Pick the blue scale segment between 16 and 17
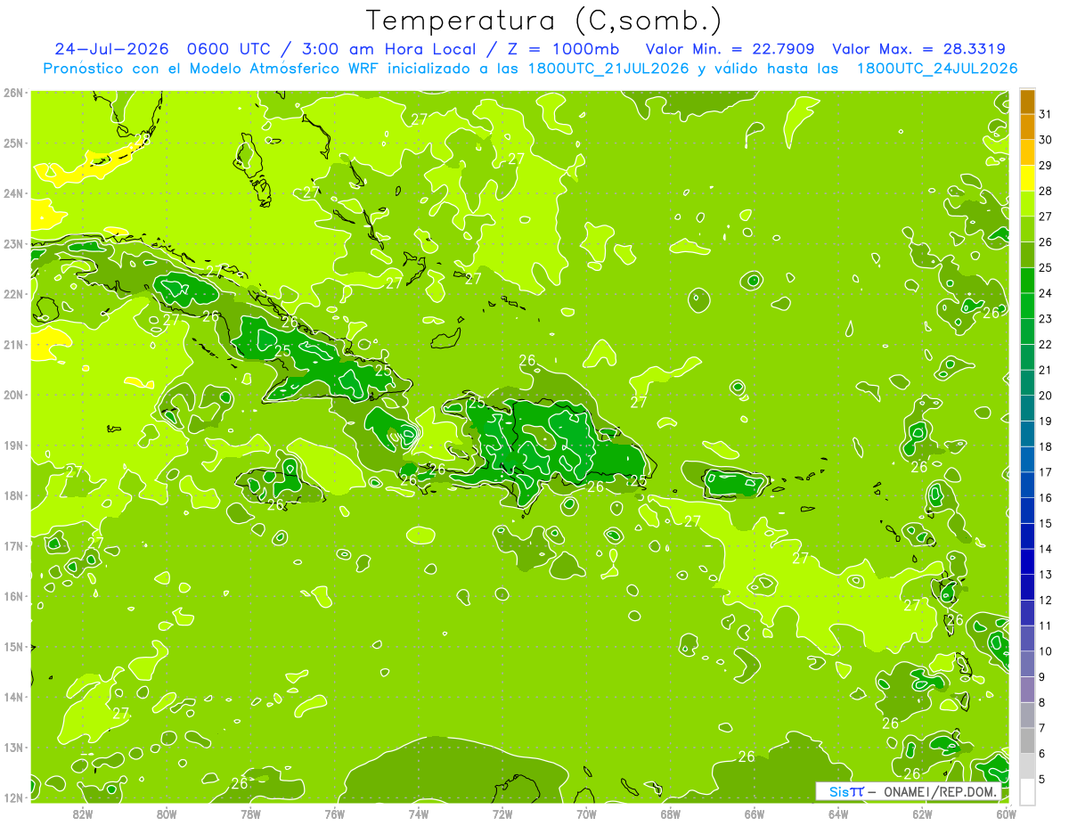1069x826 pixels. coord(1027,485)
